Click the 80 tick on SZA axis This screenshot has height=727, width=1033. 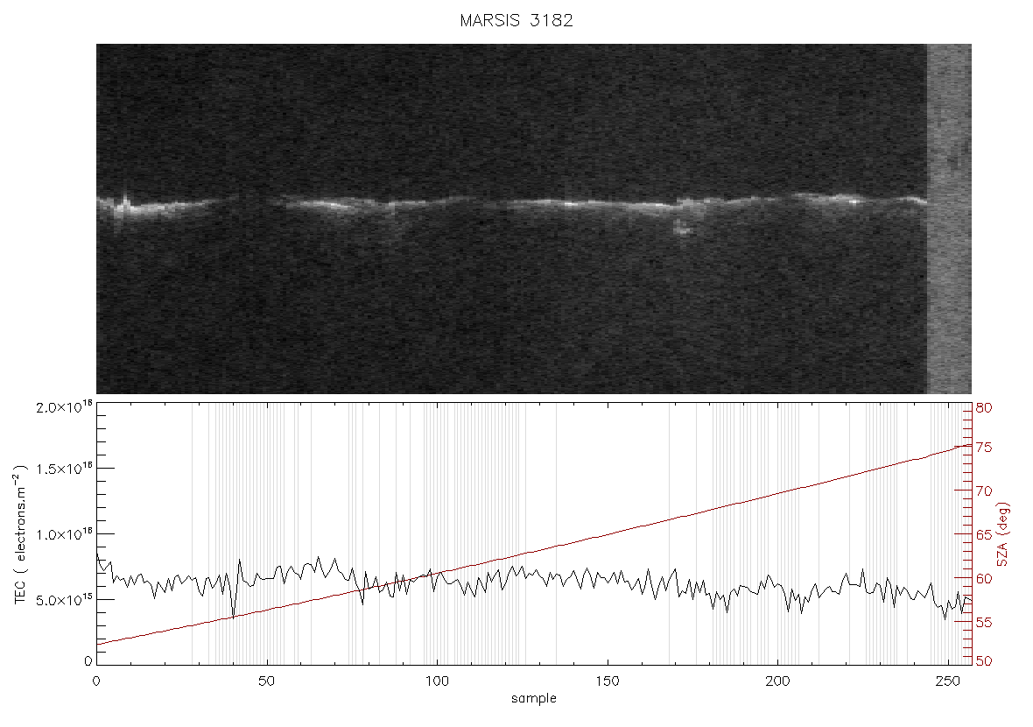984,408
